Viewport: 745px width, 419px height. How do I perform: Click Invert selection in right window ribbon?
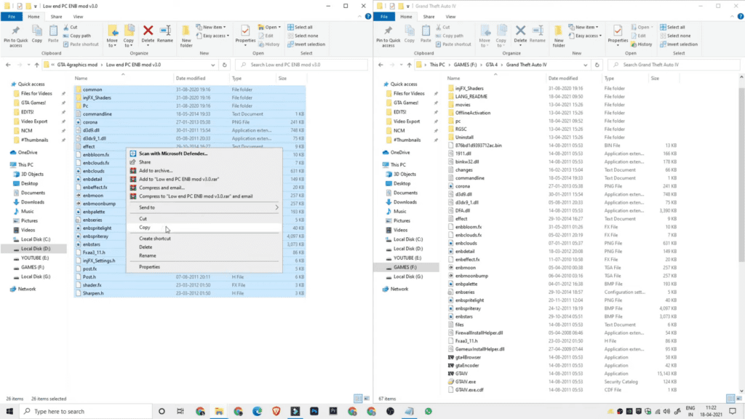point(678,44)
